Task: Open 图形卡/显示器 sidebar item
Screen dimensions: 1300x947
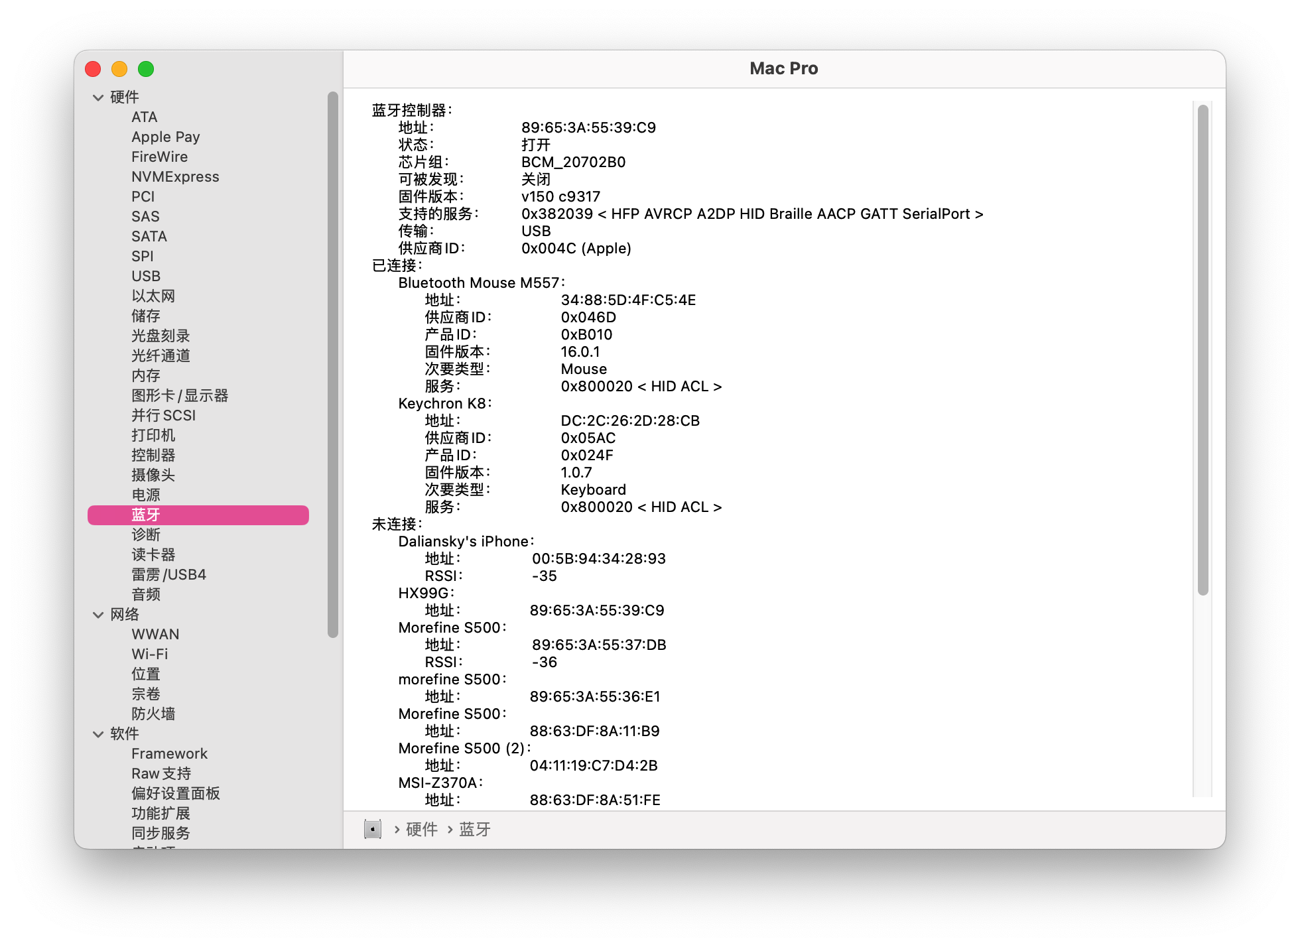Action: pos(180,395)
